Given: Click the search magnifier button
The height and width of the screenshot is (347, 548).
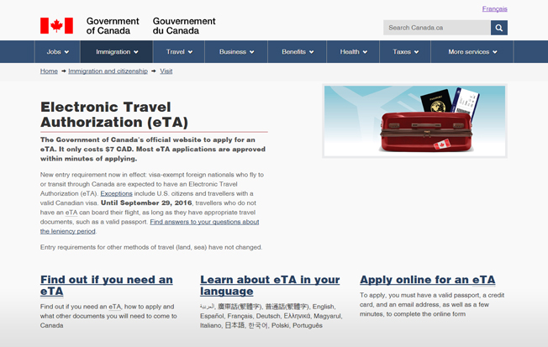Looking at the screenshot, I should click(x=498, y=28).
